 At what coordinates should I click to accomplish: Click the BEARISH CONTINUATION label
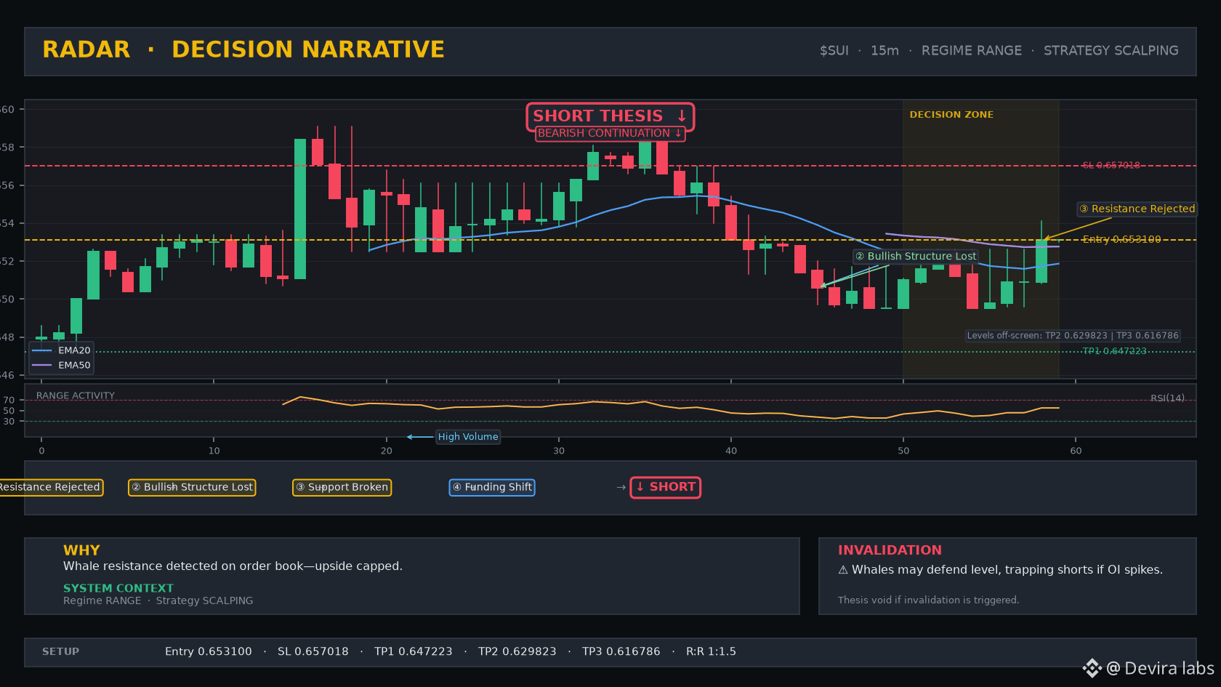610,133
